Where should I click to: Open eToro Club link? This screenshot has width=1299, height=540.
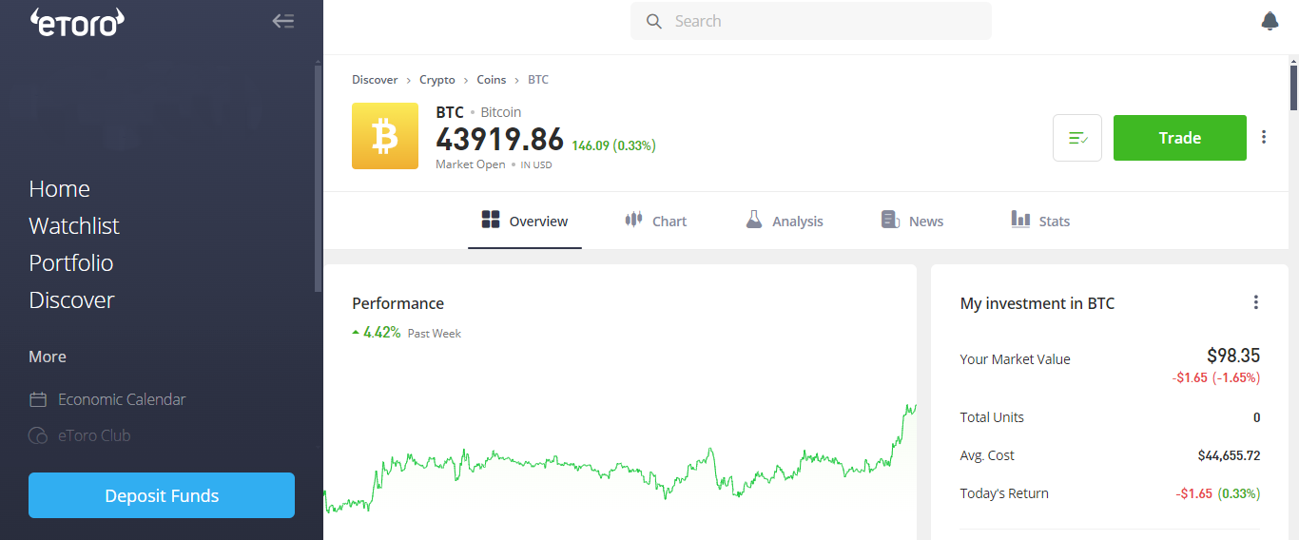click(x=94, y=435)
